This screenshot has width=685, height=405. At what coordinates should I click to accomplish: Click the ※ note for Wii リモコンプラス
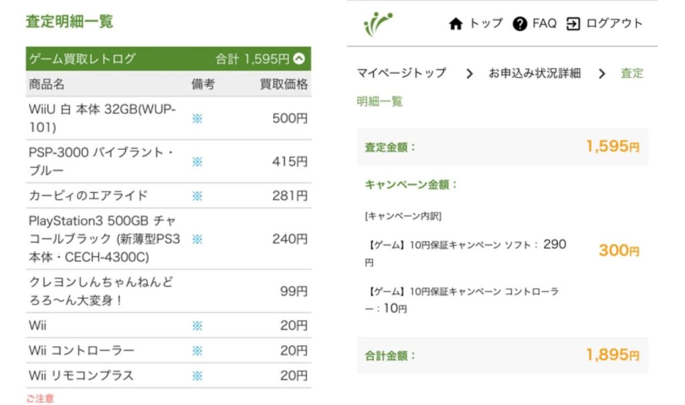[197, 376]
